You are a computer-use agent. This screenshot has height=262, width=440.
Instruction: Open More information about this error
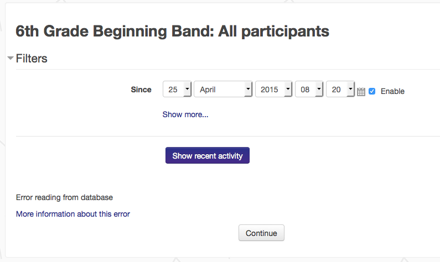[73, 214]
